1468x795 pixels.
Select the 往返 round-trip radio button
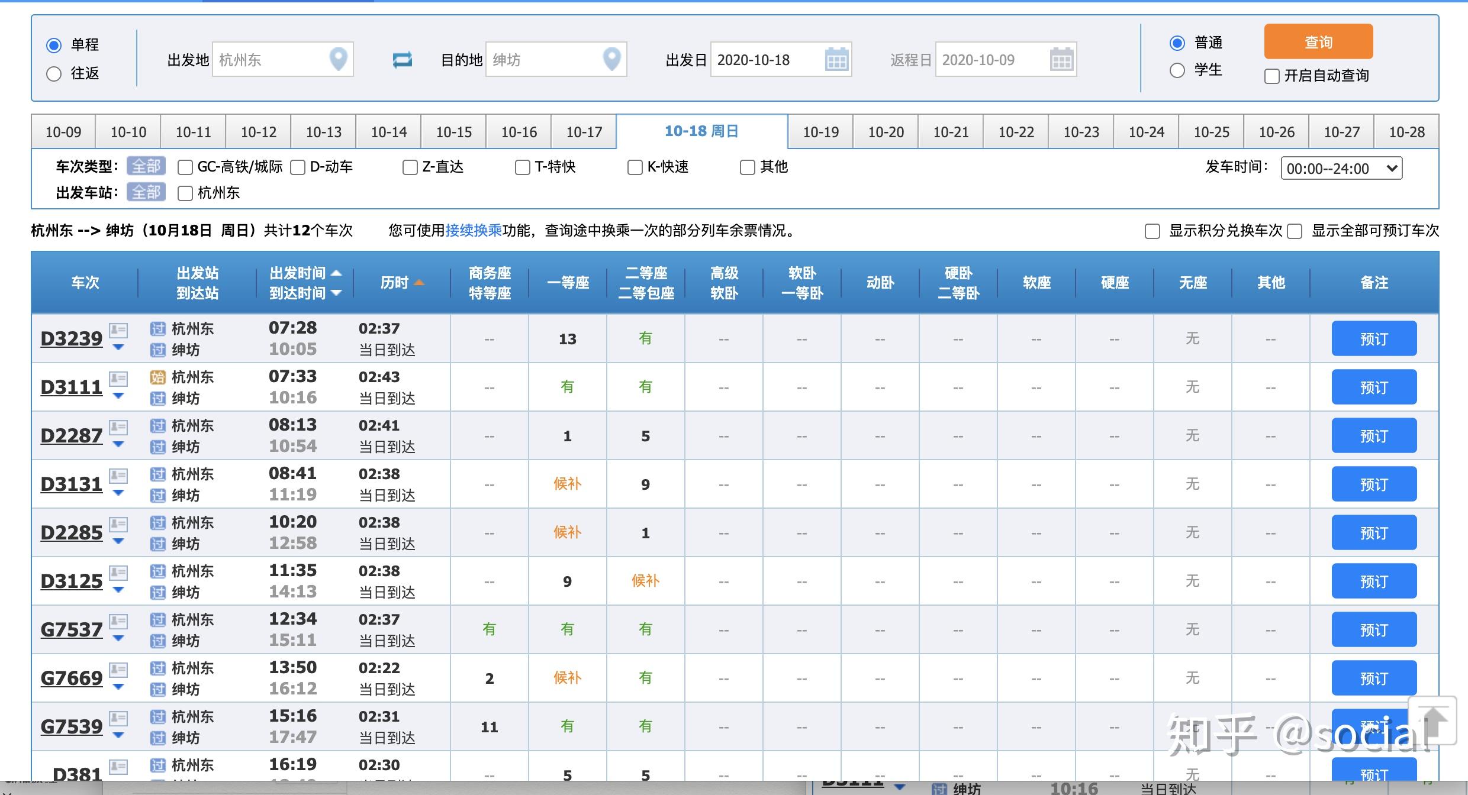(x=54, y=74)
